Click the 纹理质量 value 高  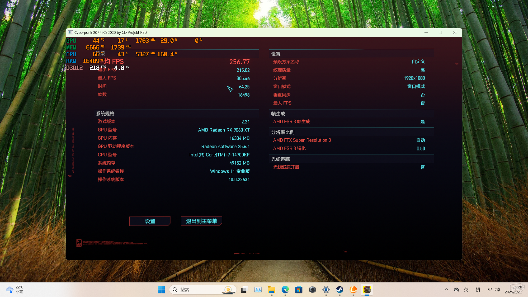coord(423,70)
